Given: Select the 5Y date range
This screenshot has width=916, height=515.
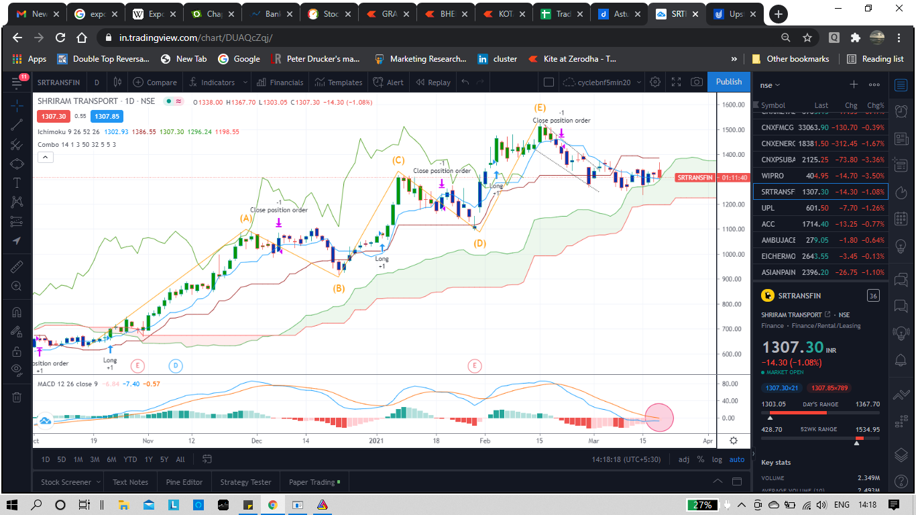Looking at the screenshot, I should point(164,459).
